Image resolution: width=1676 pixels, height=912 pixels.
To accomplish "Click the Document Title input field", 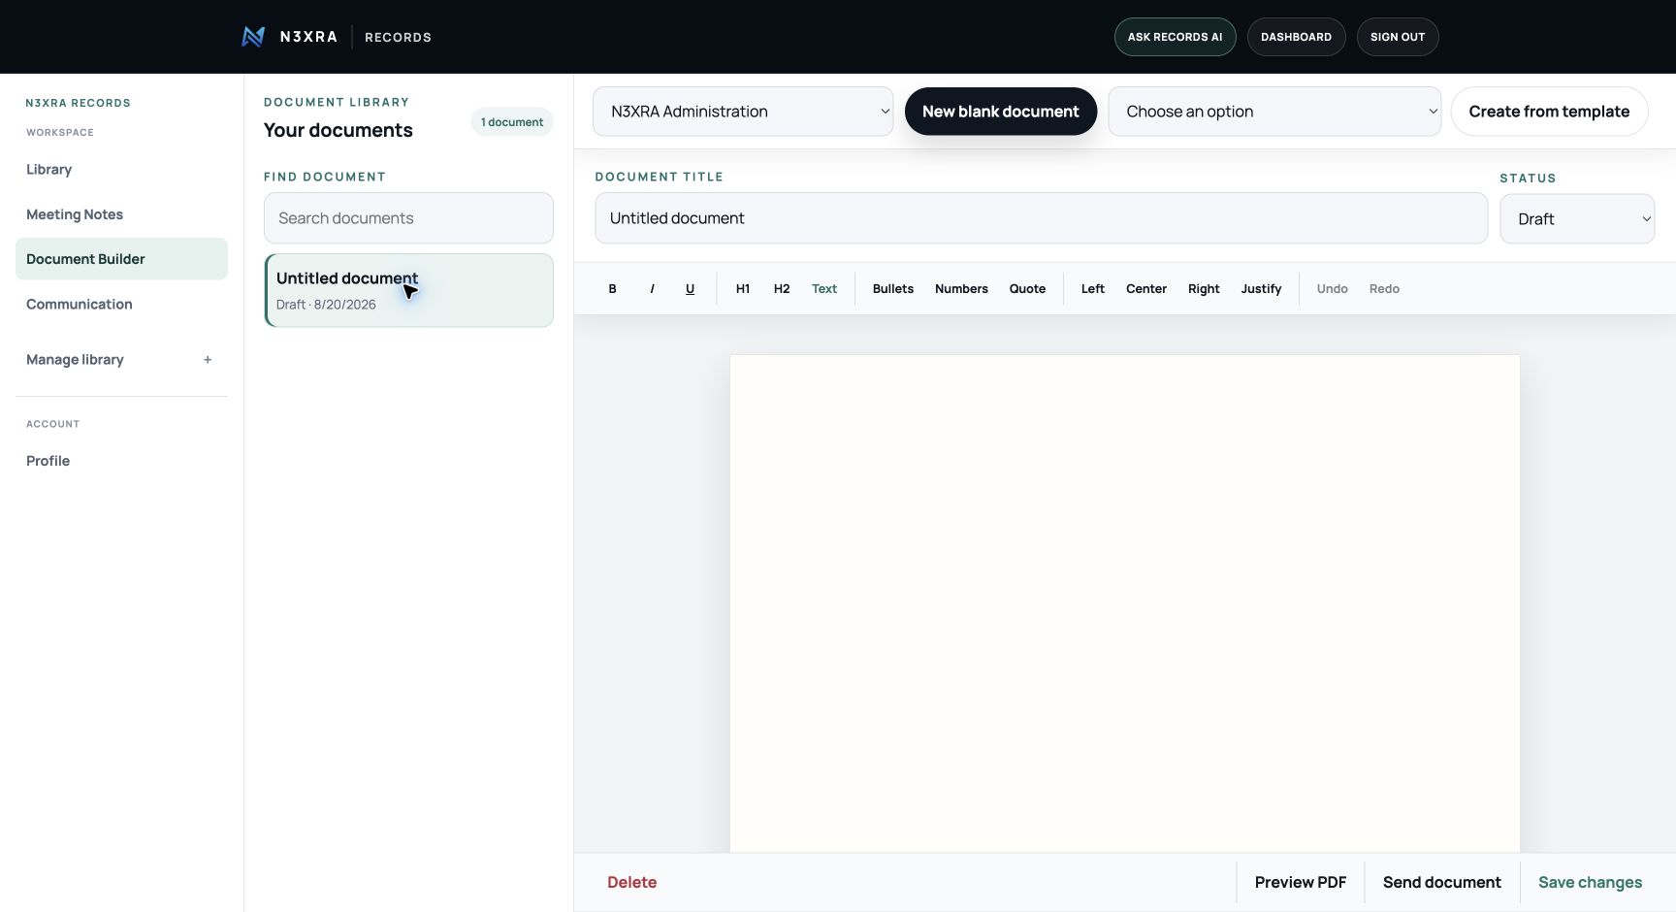I will 1041,218.
